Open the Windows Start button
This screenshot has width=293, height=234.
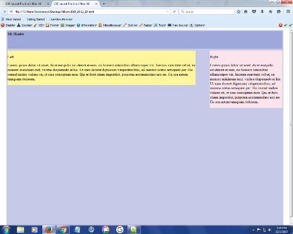coord(6,229)
